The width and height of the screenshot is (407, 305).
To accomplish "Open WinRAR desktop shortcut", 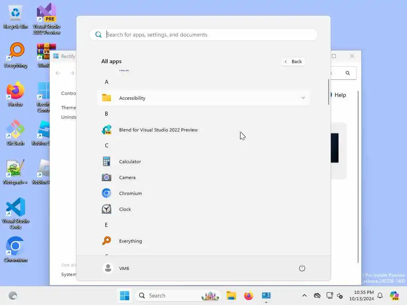I will click(x=44, y=55).
